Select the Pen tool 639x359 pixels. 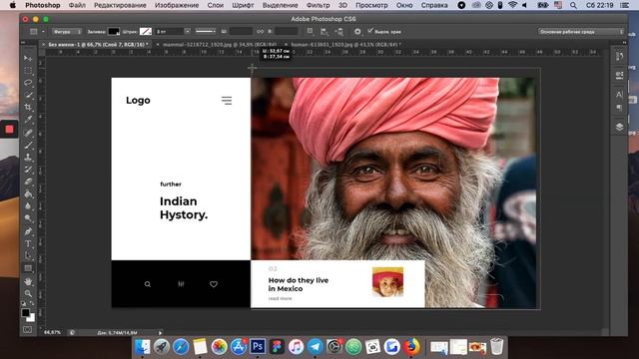28,231
